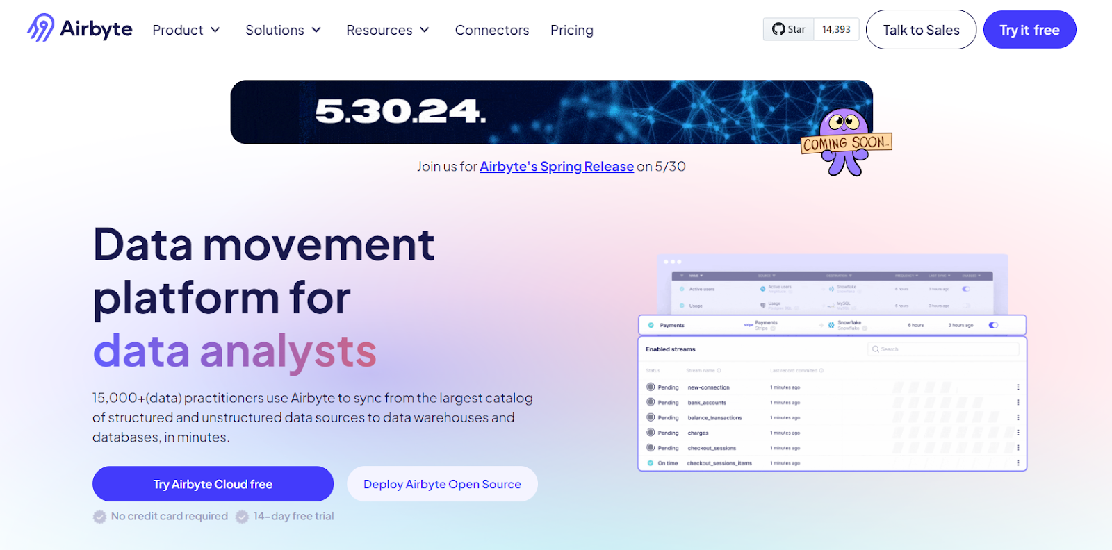Click the 14,393 GitHub star count
Image resolution: width=1112 pixels, height=550 pixels.
836,29
